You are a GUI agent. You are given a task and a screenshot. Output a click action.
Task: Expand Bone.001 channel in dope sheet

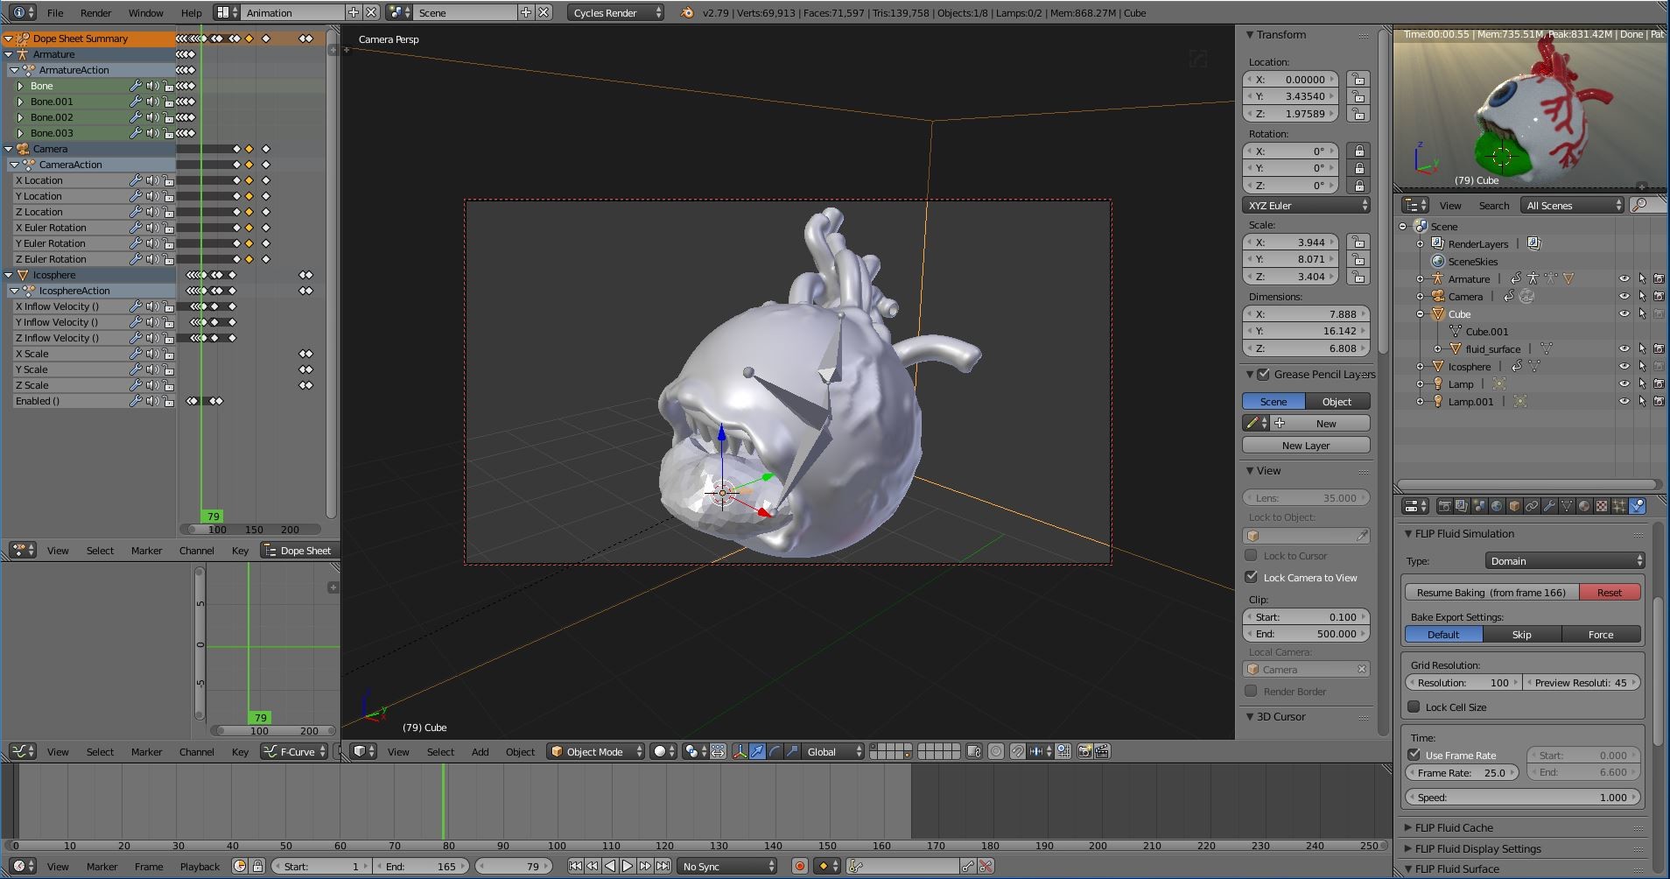click(x=20, y=102)
